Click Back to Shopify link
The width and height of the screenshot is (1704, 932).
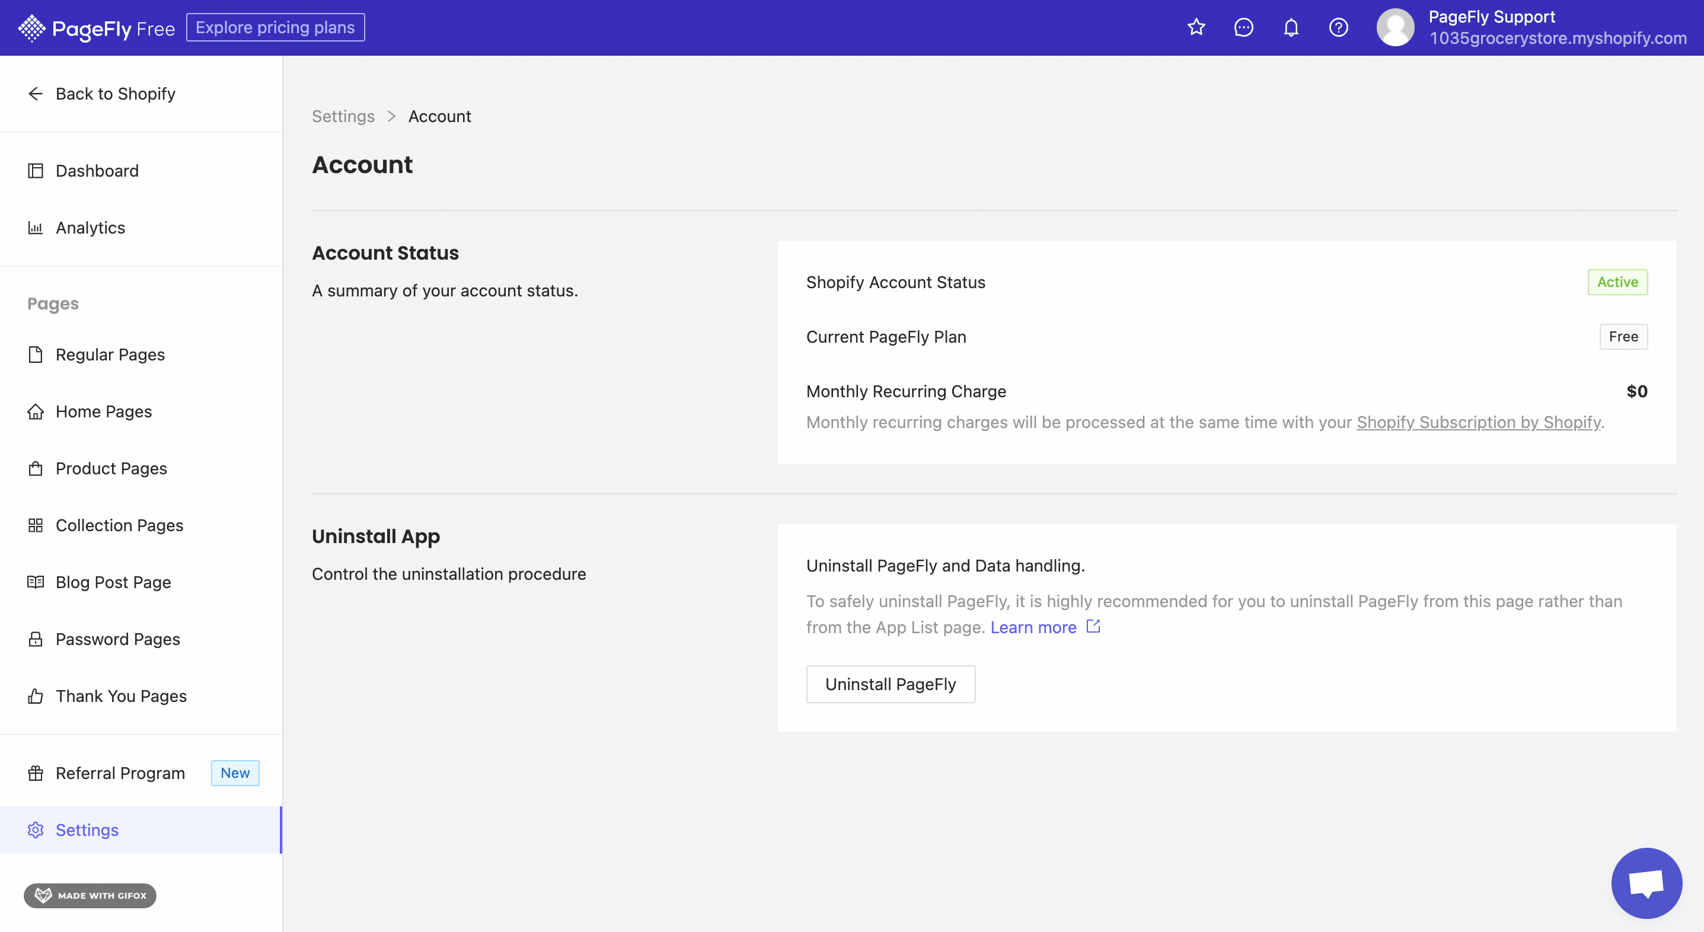115,94
